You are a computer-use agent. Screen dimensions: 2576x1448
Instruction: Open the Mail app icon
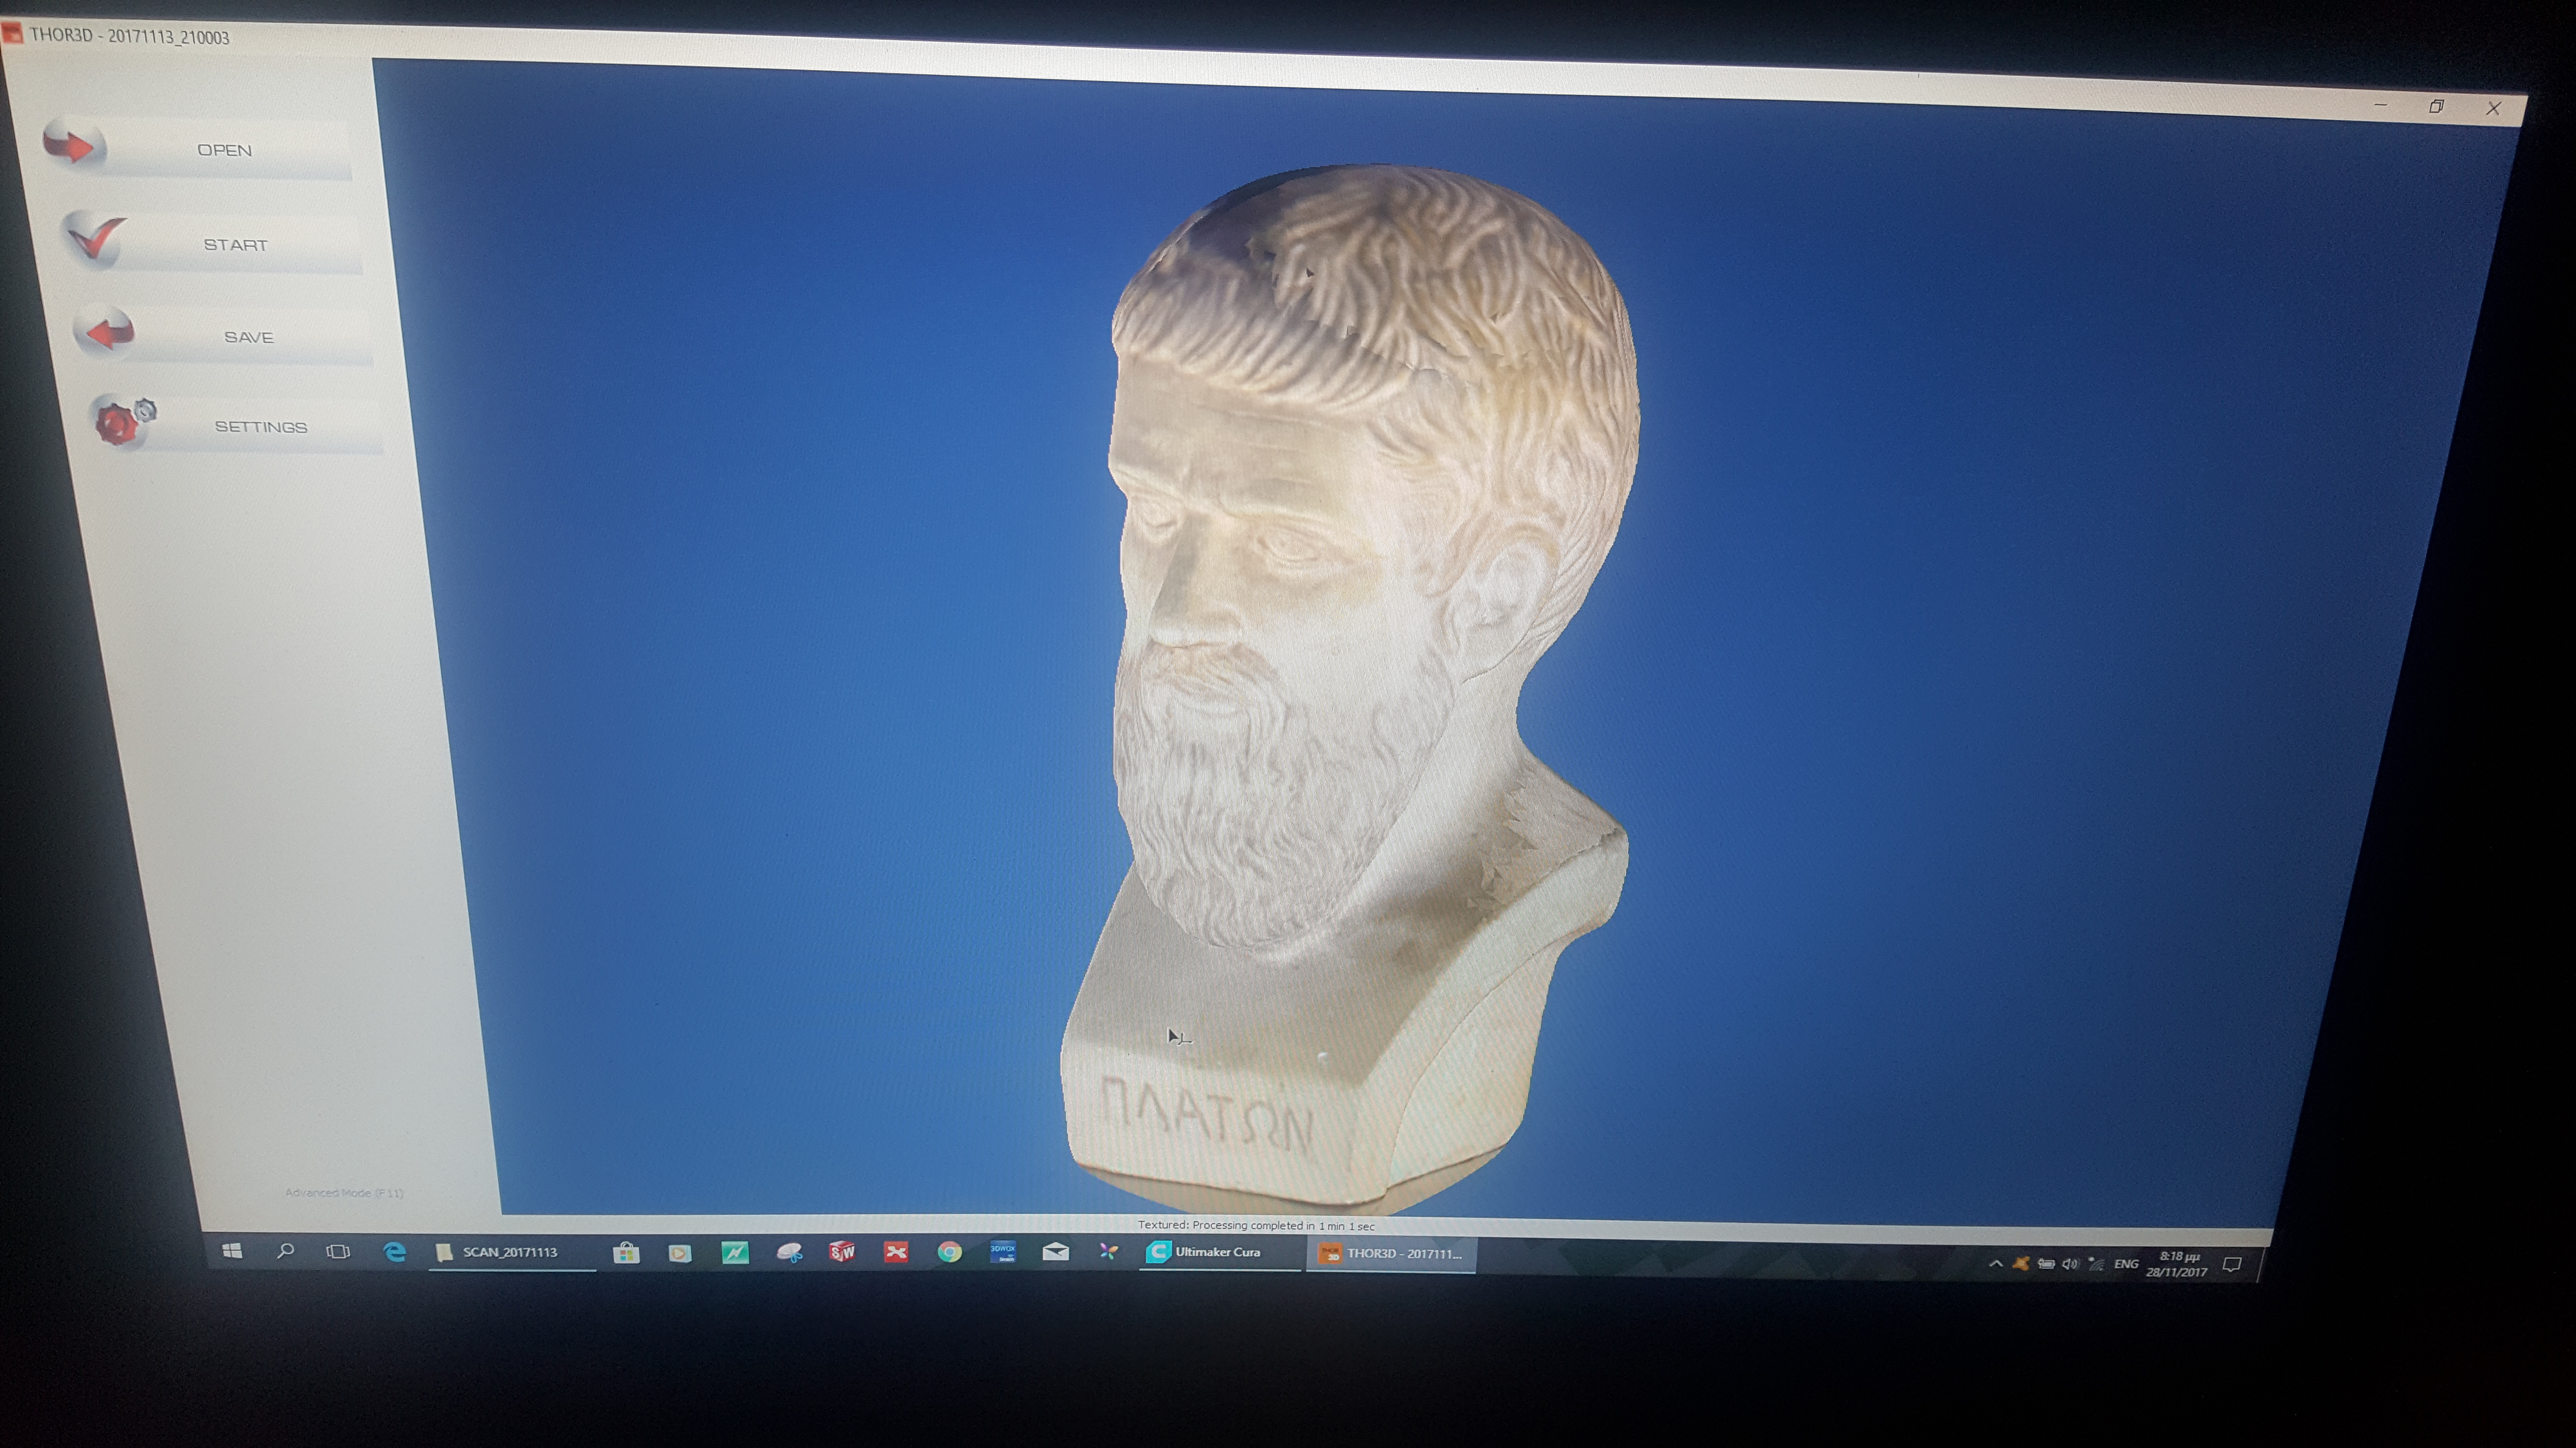pyautogui.click(x=1055, y=1252)
